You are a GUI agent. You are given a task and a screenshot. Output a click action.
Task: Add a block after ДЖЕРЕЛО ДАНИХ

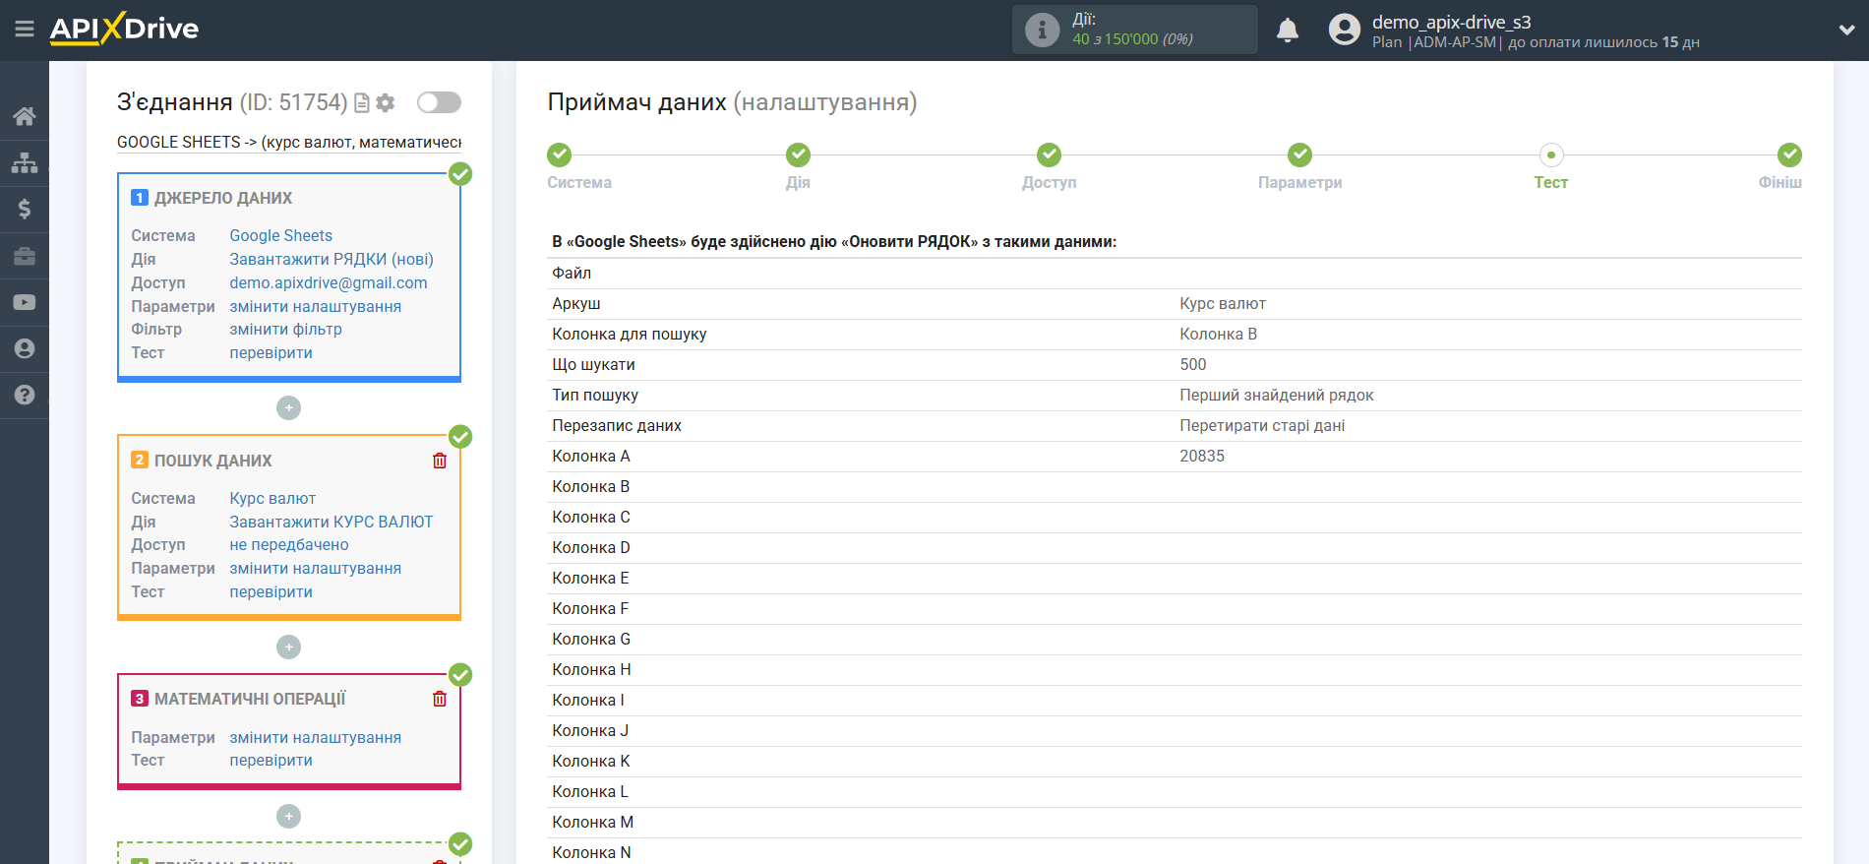click(x=288, y=407)
